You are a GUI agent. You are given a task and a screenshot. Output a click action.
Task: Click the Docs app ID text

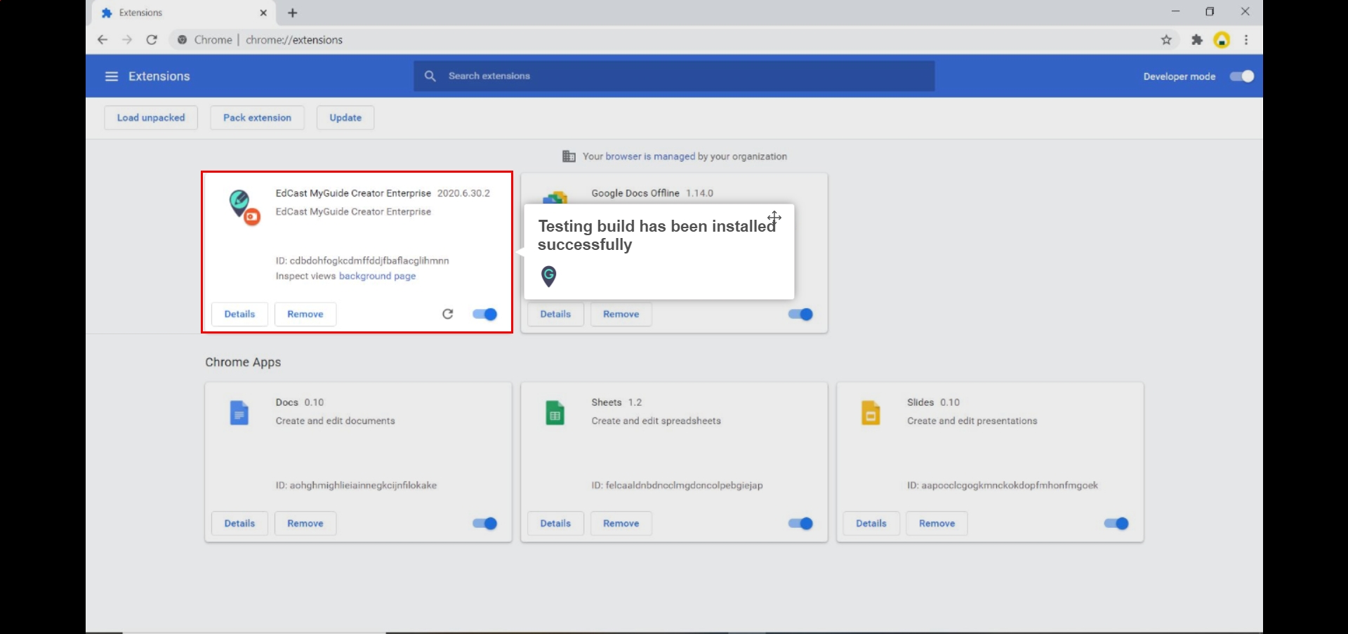pyautogui.click(x=356, y=485)
